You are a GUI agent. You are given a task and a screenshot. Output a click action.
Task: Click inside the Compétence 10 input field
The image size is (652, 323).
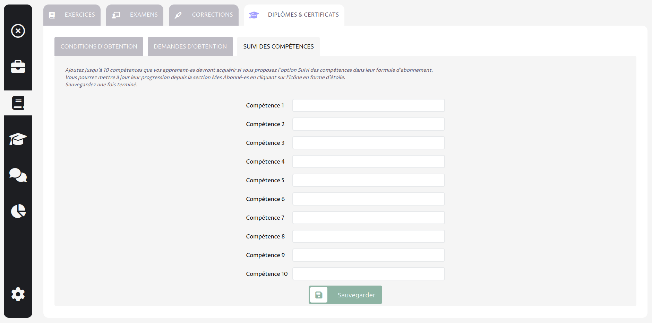coord(368,274)
